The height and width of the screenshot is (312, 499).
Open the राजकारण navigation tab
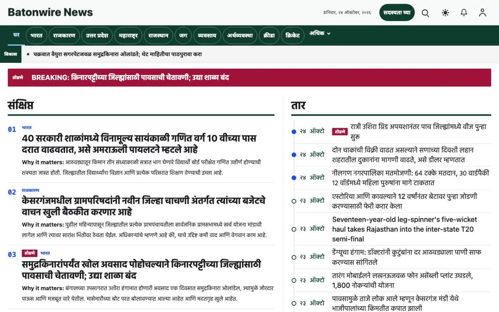point(64,36)
